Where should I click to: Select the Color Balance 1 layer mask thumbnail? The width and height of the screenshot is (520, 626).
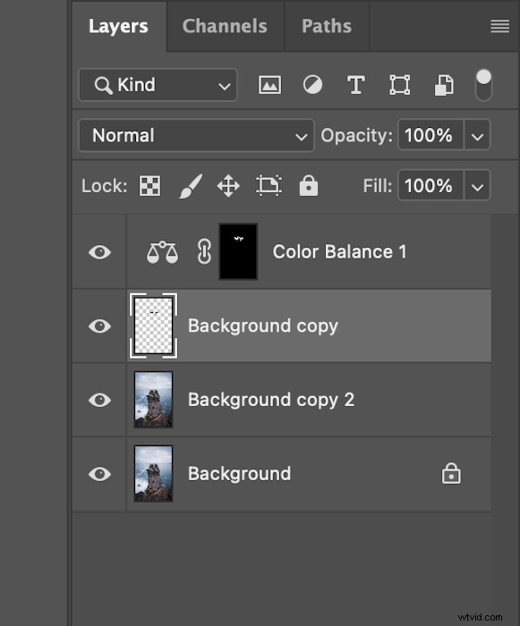(x=238, y=251)
